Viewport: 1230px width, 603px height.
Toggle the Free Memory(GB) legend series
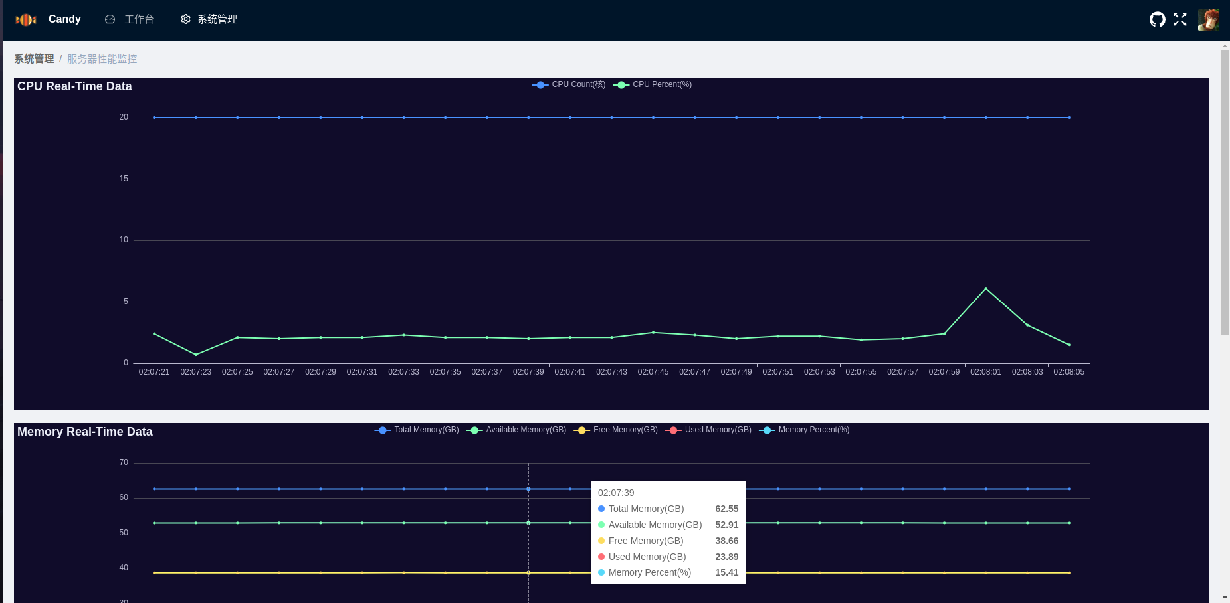(615, 430)
